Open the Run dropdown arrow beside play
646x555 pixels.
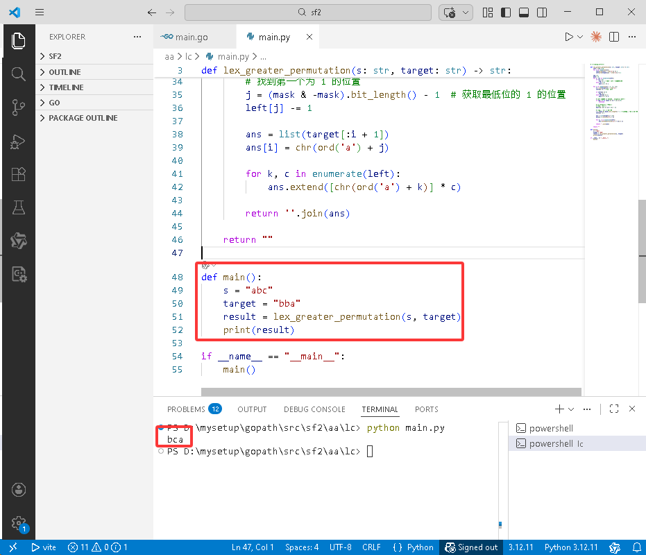pos(580,37)
